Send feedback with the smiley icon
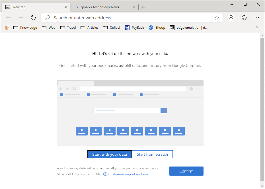 (244, 17)
